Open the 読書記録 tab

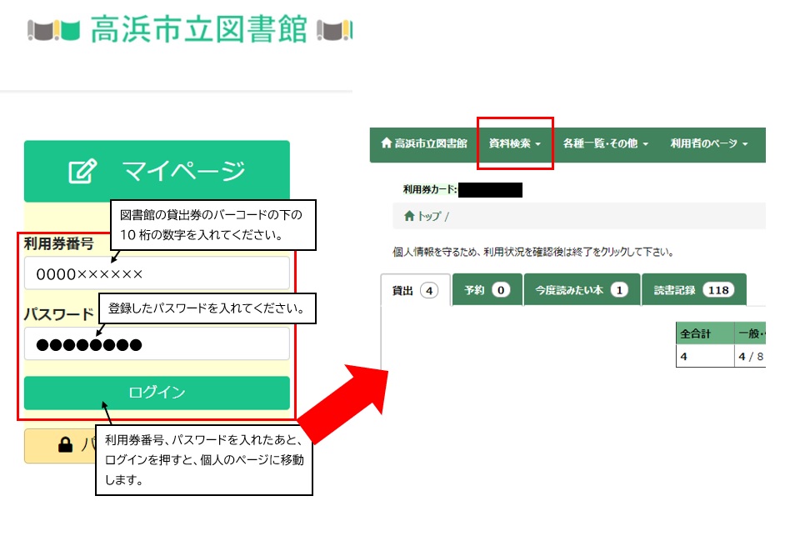[693, 290]
